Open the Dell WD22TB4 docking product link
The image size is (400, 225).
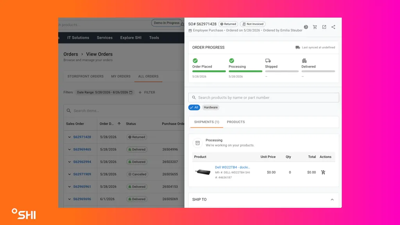point(232,167)
